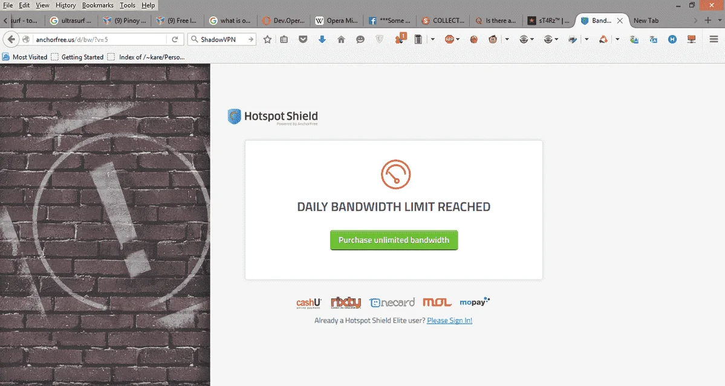
Task: Click the first gray proxy circle icon
Action: pos(524,40)
